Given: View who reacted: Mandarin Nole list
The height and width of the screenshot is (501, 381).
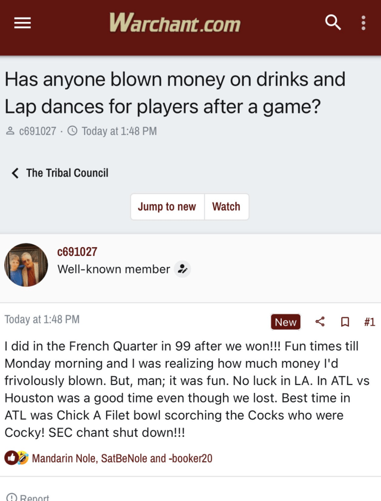Looking at the screenshot, I should (x=122, y=458).
